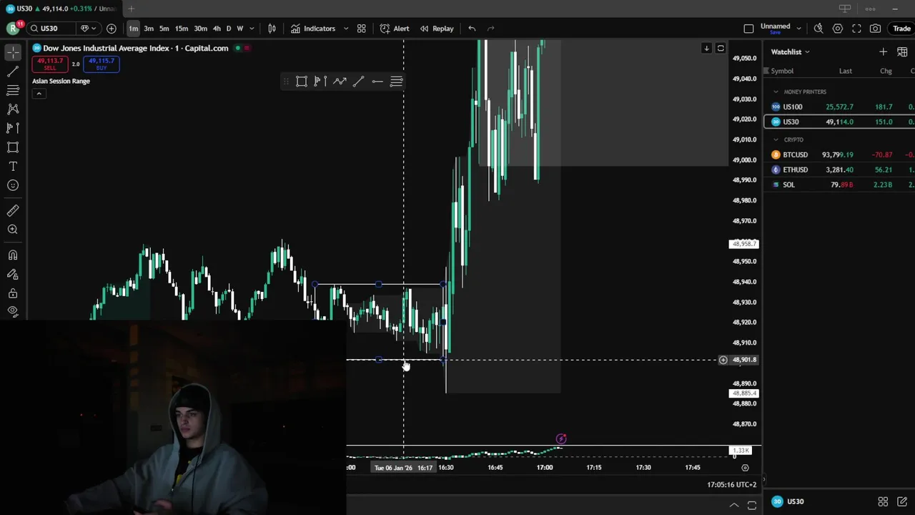Click the red SELL price button
The image size is (915, 515).
coord(50,64)
